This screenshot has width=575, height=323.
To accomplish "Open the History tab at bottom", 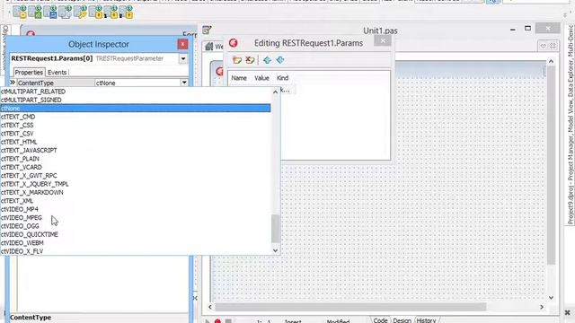I will pyautogui.click(x=426, y=320).
